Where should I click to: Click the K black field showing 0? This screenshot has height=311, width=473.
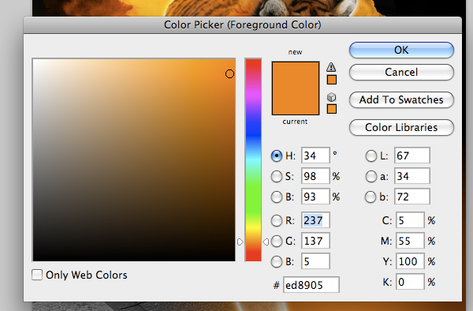click(410, 282)
